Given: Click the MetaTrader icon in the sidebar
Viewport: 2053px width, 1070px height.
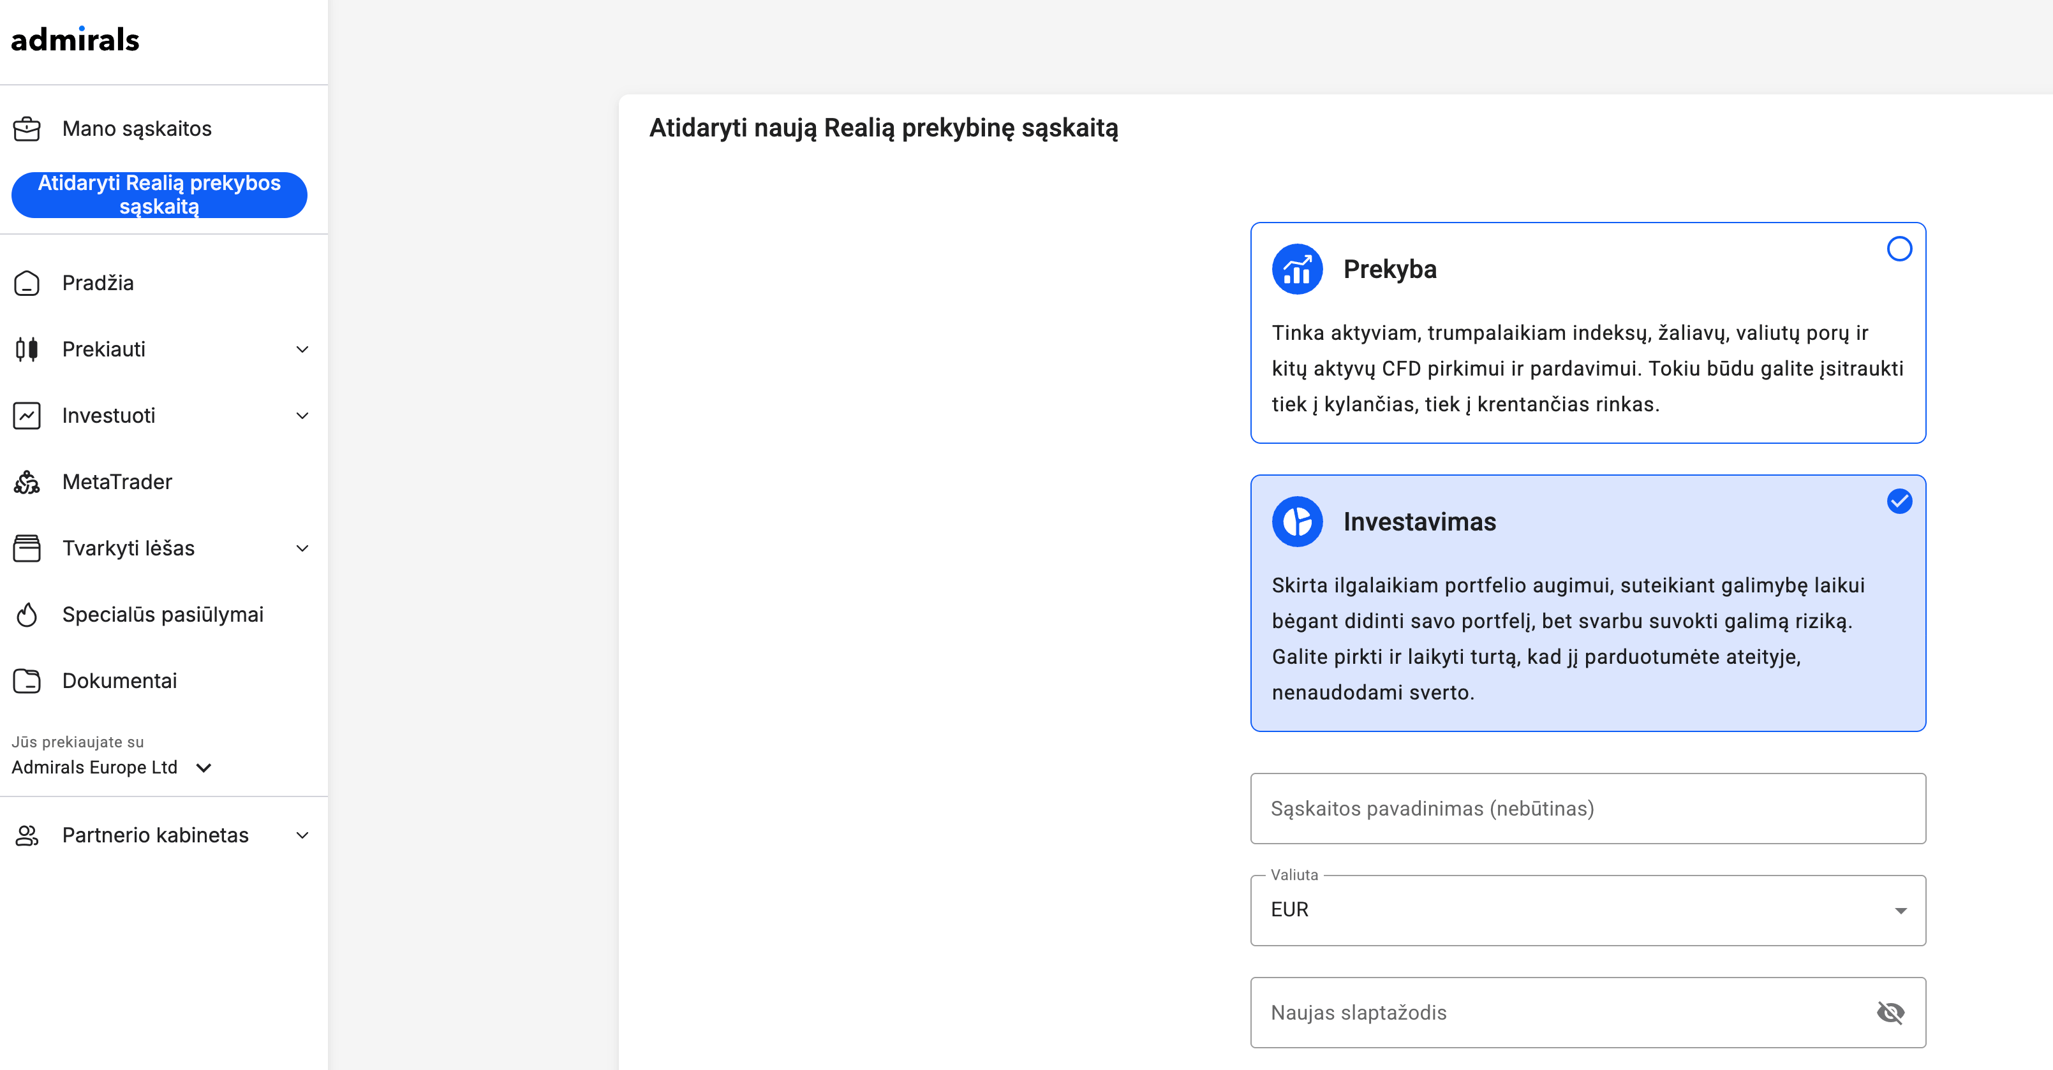Looking at the screenshot, I should (x=27, y=482).
